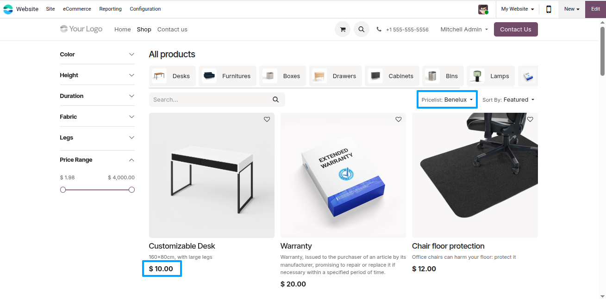
Task: Open the Sort By Featured dropdown
Action: (508, 99)
